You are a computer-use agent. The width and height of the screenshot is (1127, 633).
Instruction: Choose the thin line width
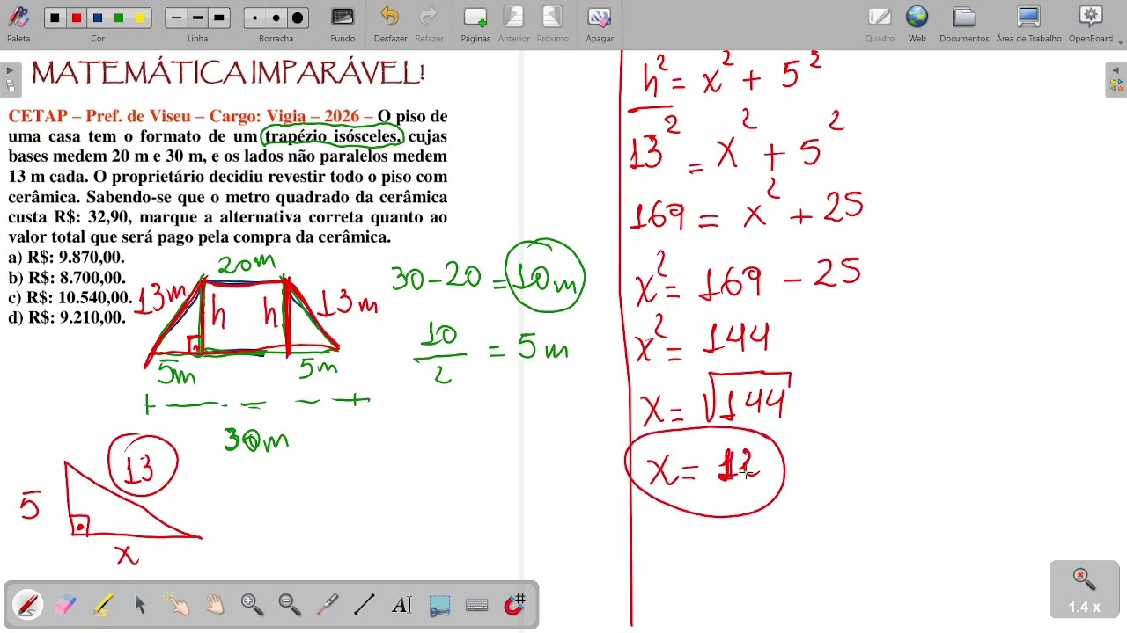coord(177,18)
